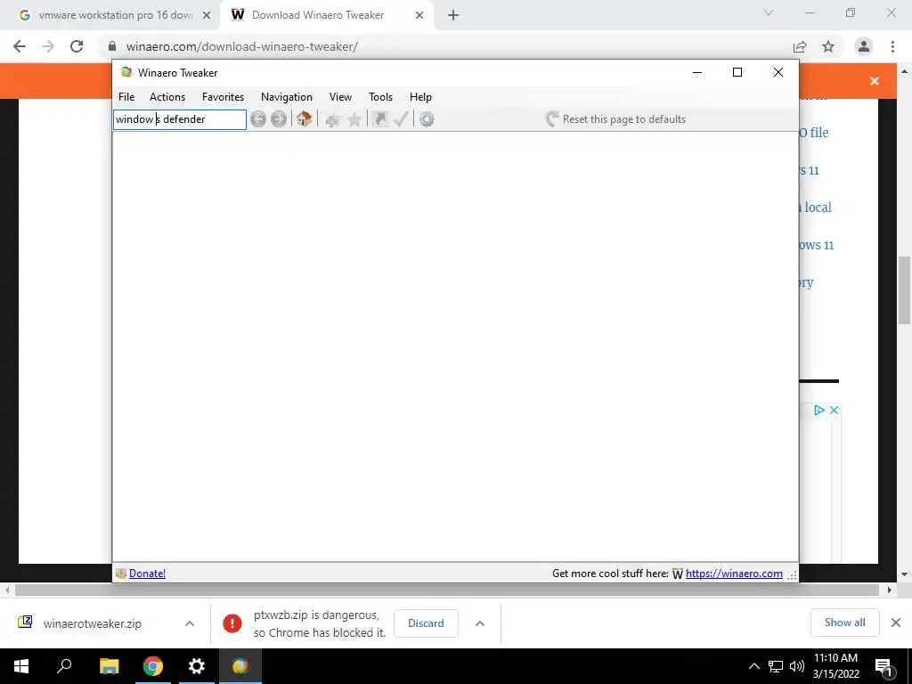Open the File menu
Image resolution: width=912 pixels, height=684 pixels.
tap(126, 97)
